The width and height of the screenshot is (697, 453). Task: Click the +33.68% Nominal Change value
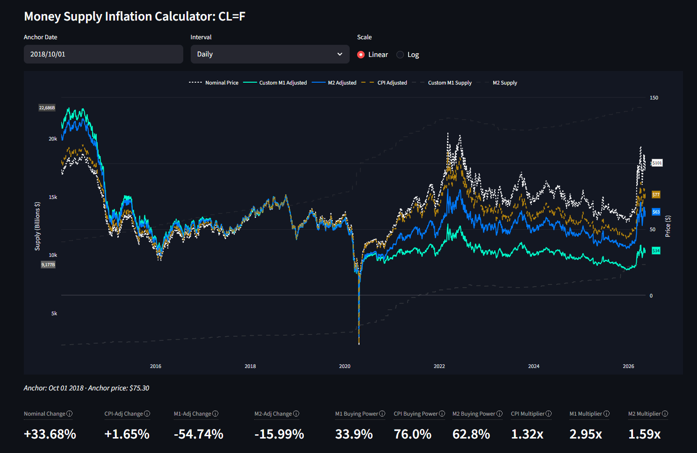pos(50,434)
